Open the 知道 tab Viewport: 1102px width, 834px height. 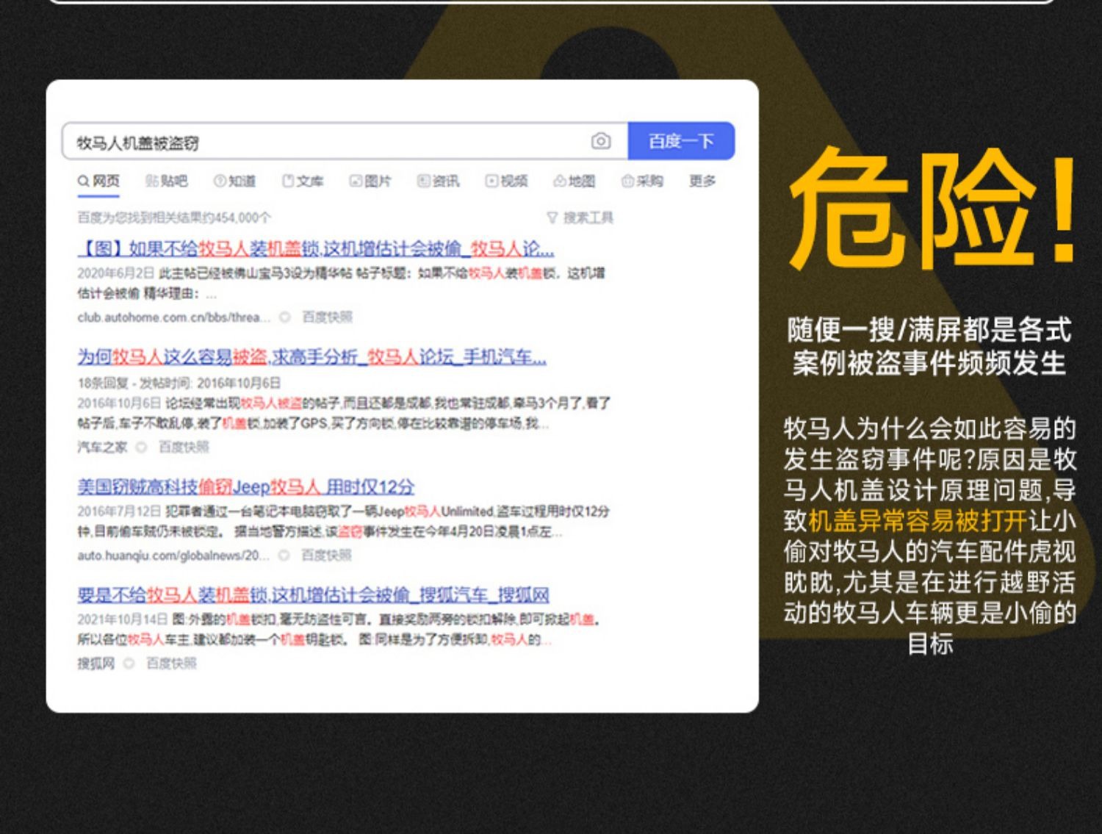click(x=234, y=181)
